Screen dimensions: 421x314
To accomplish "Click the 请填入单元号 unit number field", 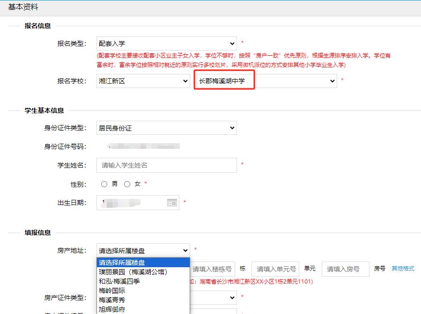I will 275,269.
